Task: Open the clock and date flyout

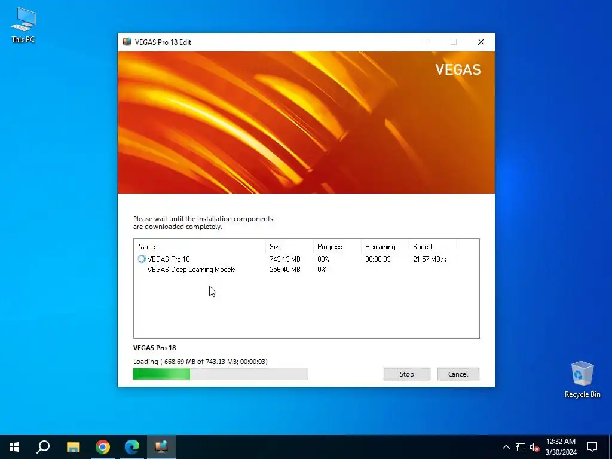Action: (x=561, y=447)
